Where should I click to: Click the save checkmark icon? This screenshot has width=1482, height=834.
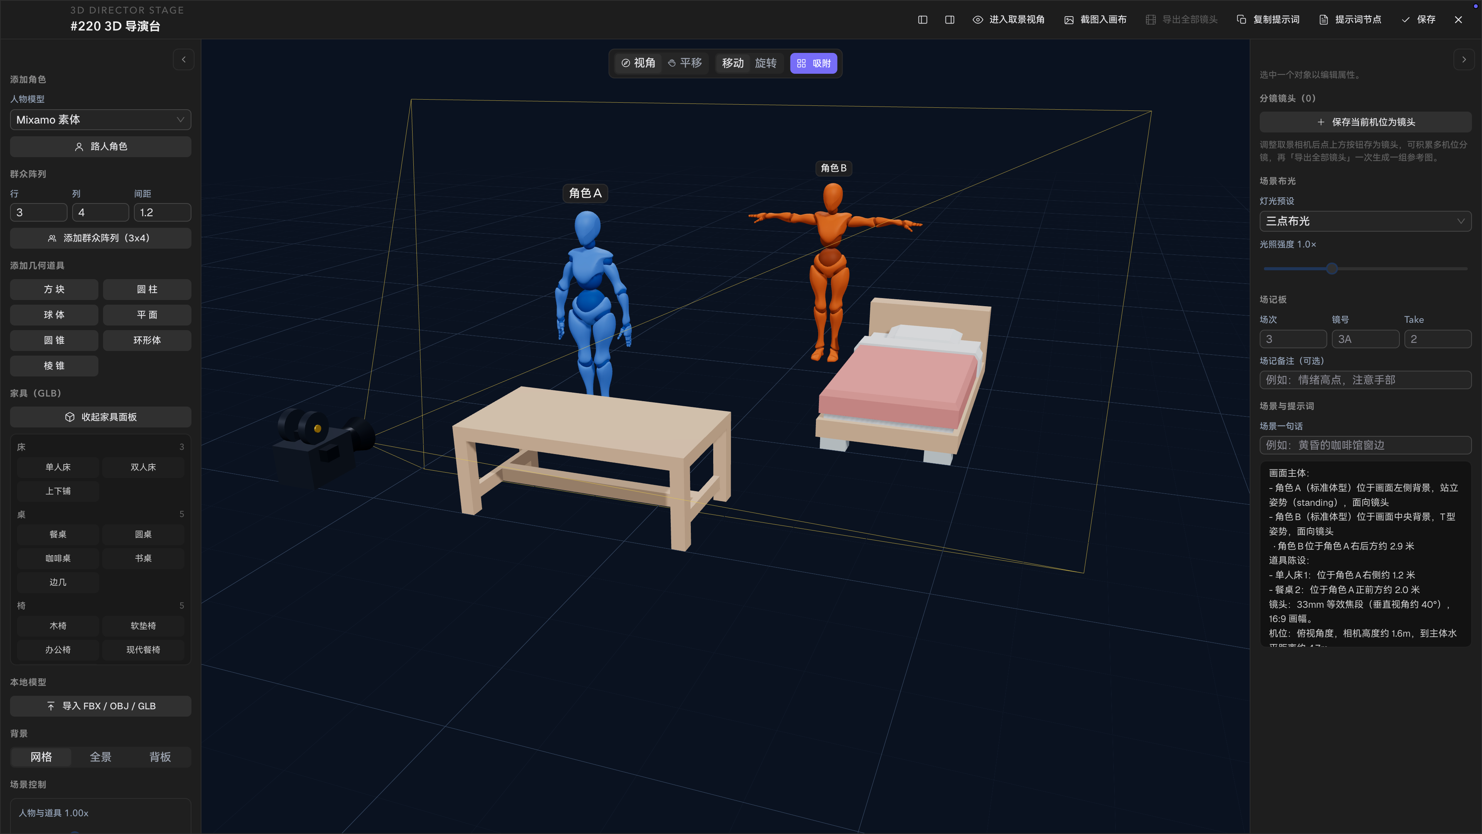pyautogui.click(x=1405, y=20)
